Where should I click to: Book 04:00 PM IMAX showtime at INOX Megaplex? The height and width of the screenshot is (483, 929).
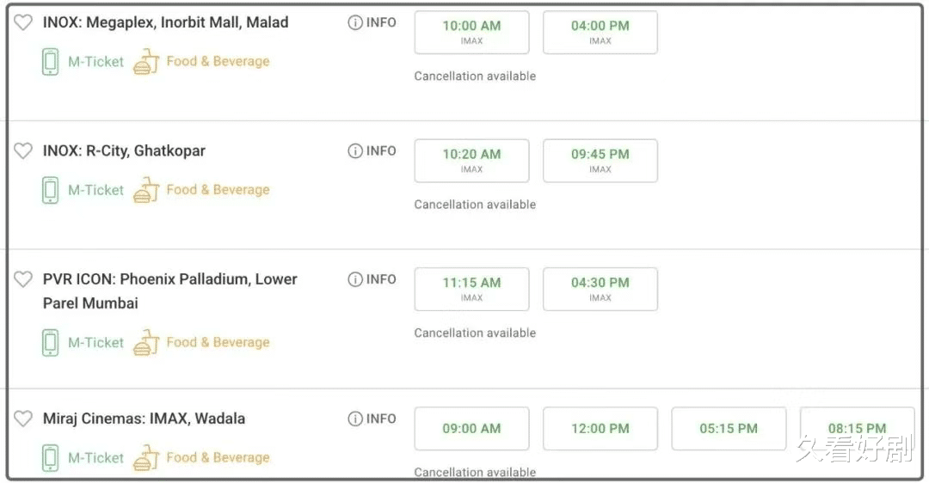[600, 32]
